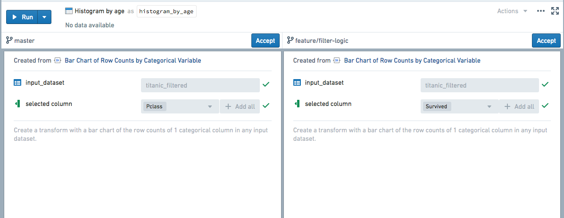The width and height of the screenshot is (564, 218).
Task: Click the 'master' branch name text
Action: click(25, 41)
